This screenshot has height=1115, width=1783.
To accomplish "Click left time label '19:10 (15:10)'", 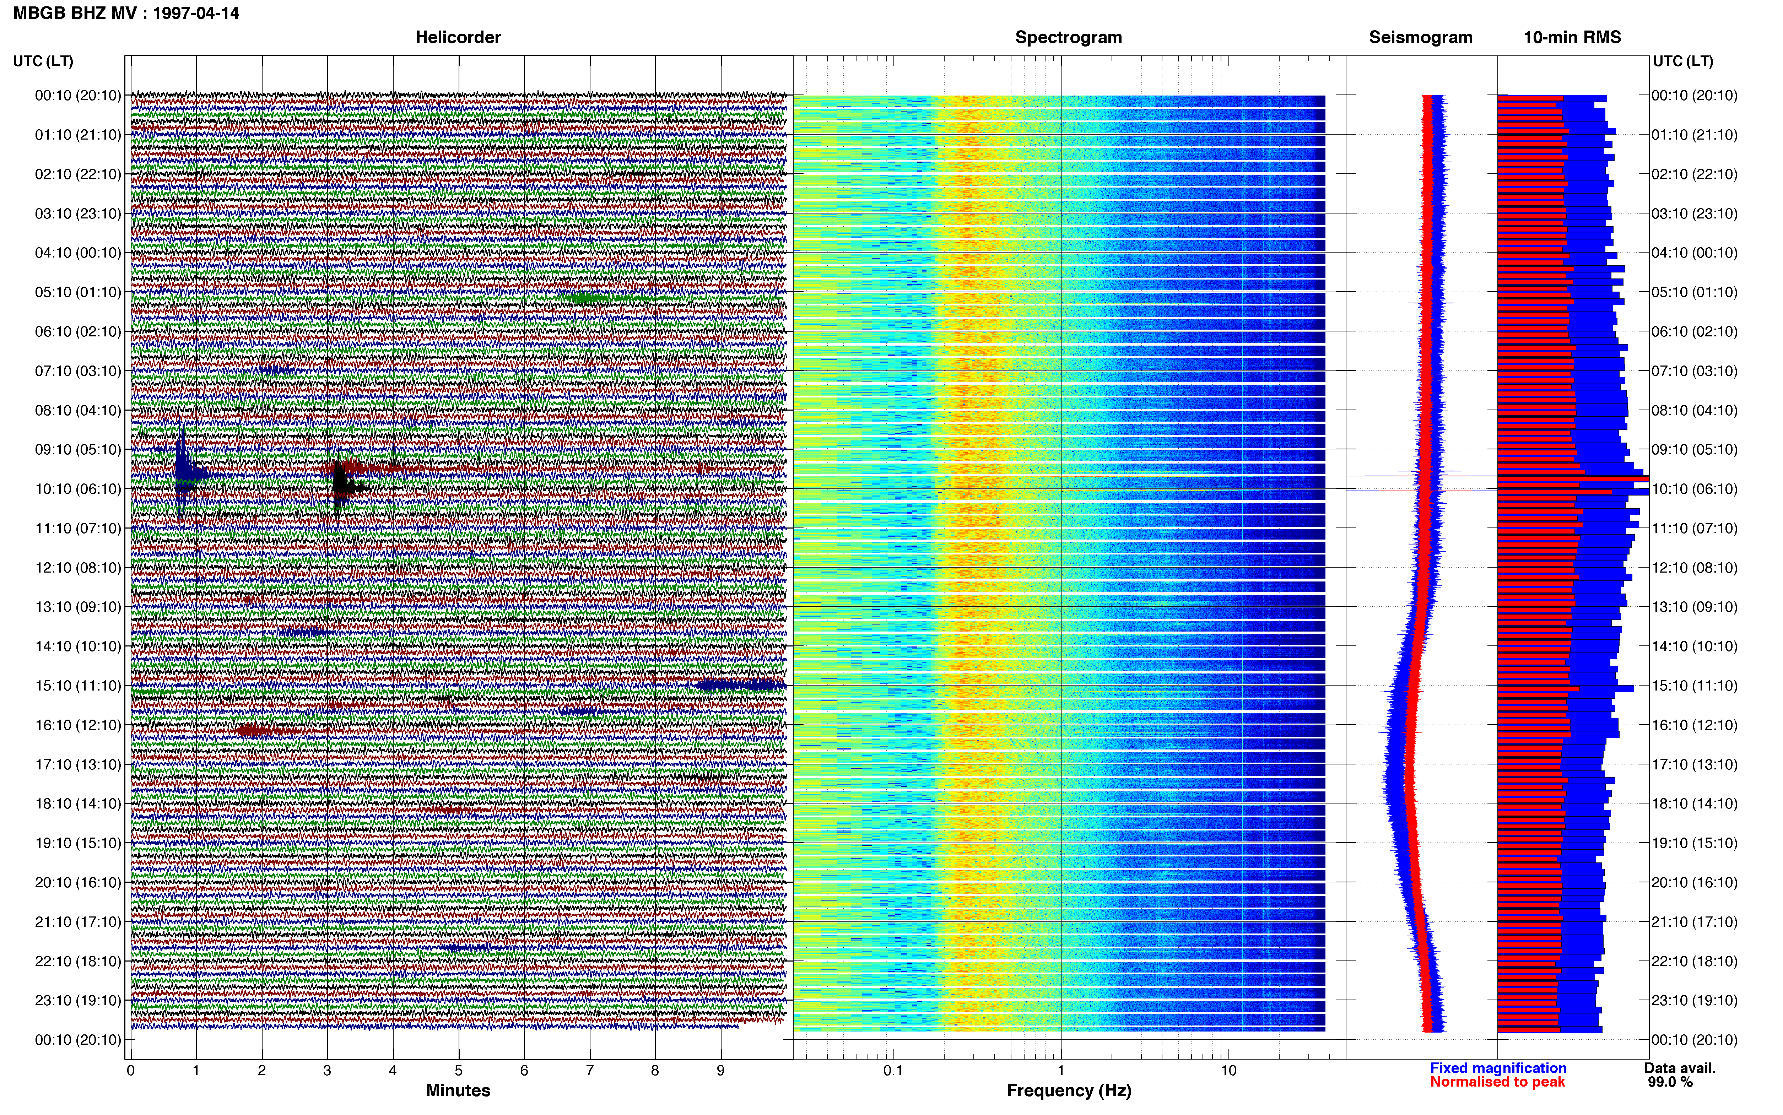I will 78,843.
